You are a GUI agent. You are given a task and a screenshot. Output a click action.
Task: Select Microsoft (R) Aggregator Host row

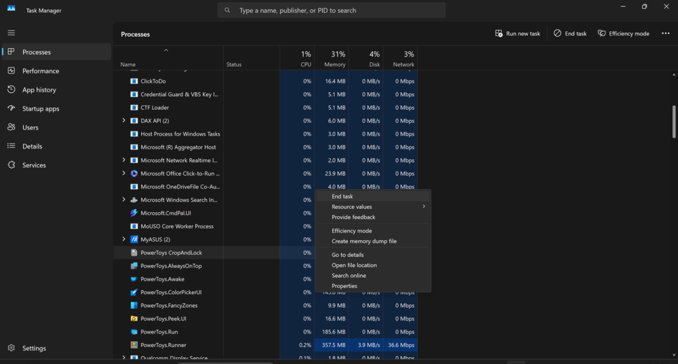coord(266,147)
